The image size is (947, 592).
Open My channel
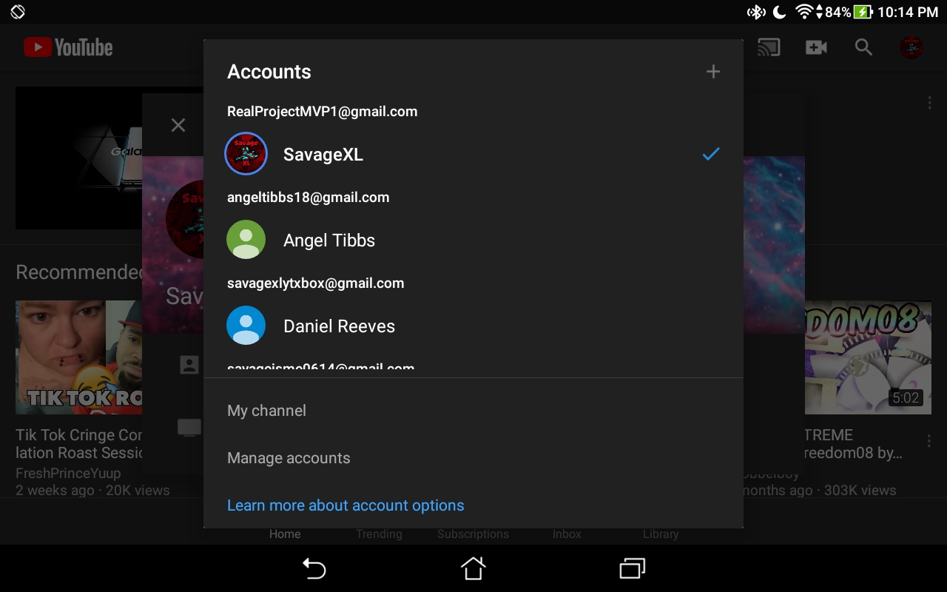473,411
